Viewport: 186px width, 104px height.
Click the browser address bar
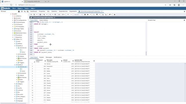tap(90, 5)
